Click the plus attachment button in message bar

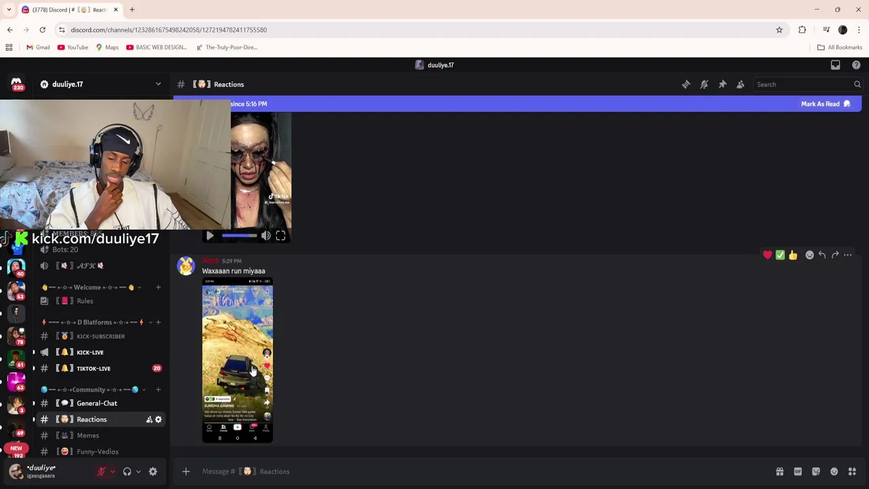[x=186, y=471]
